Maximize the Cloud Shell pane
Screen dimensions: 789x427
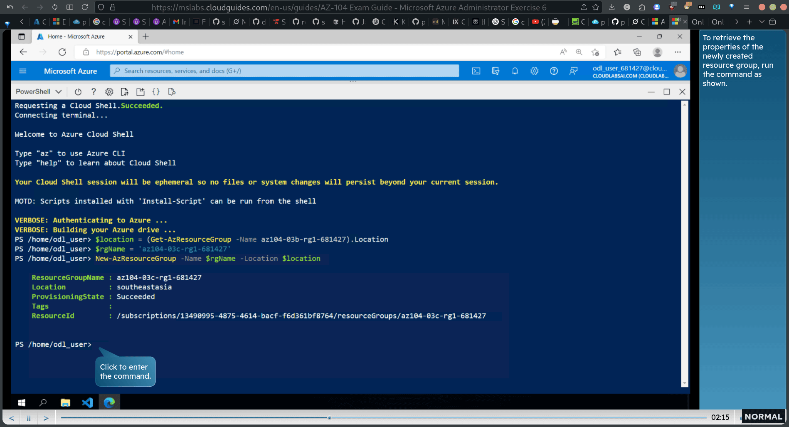pos(667,92)
